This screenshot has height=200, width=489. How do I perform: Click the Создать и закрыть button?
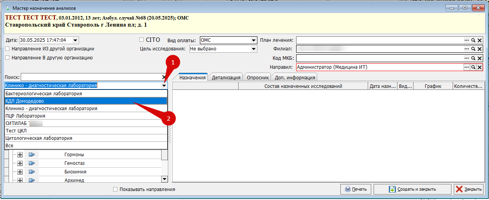[x=412, y=189]
